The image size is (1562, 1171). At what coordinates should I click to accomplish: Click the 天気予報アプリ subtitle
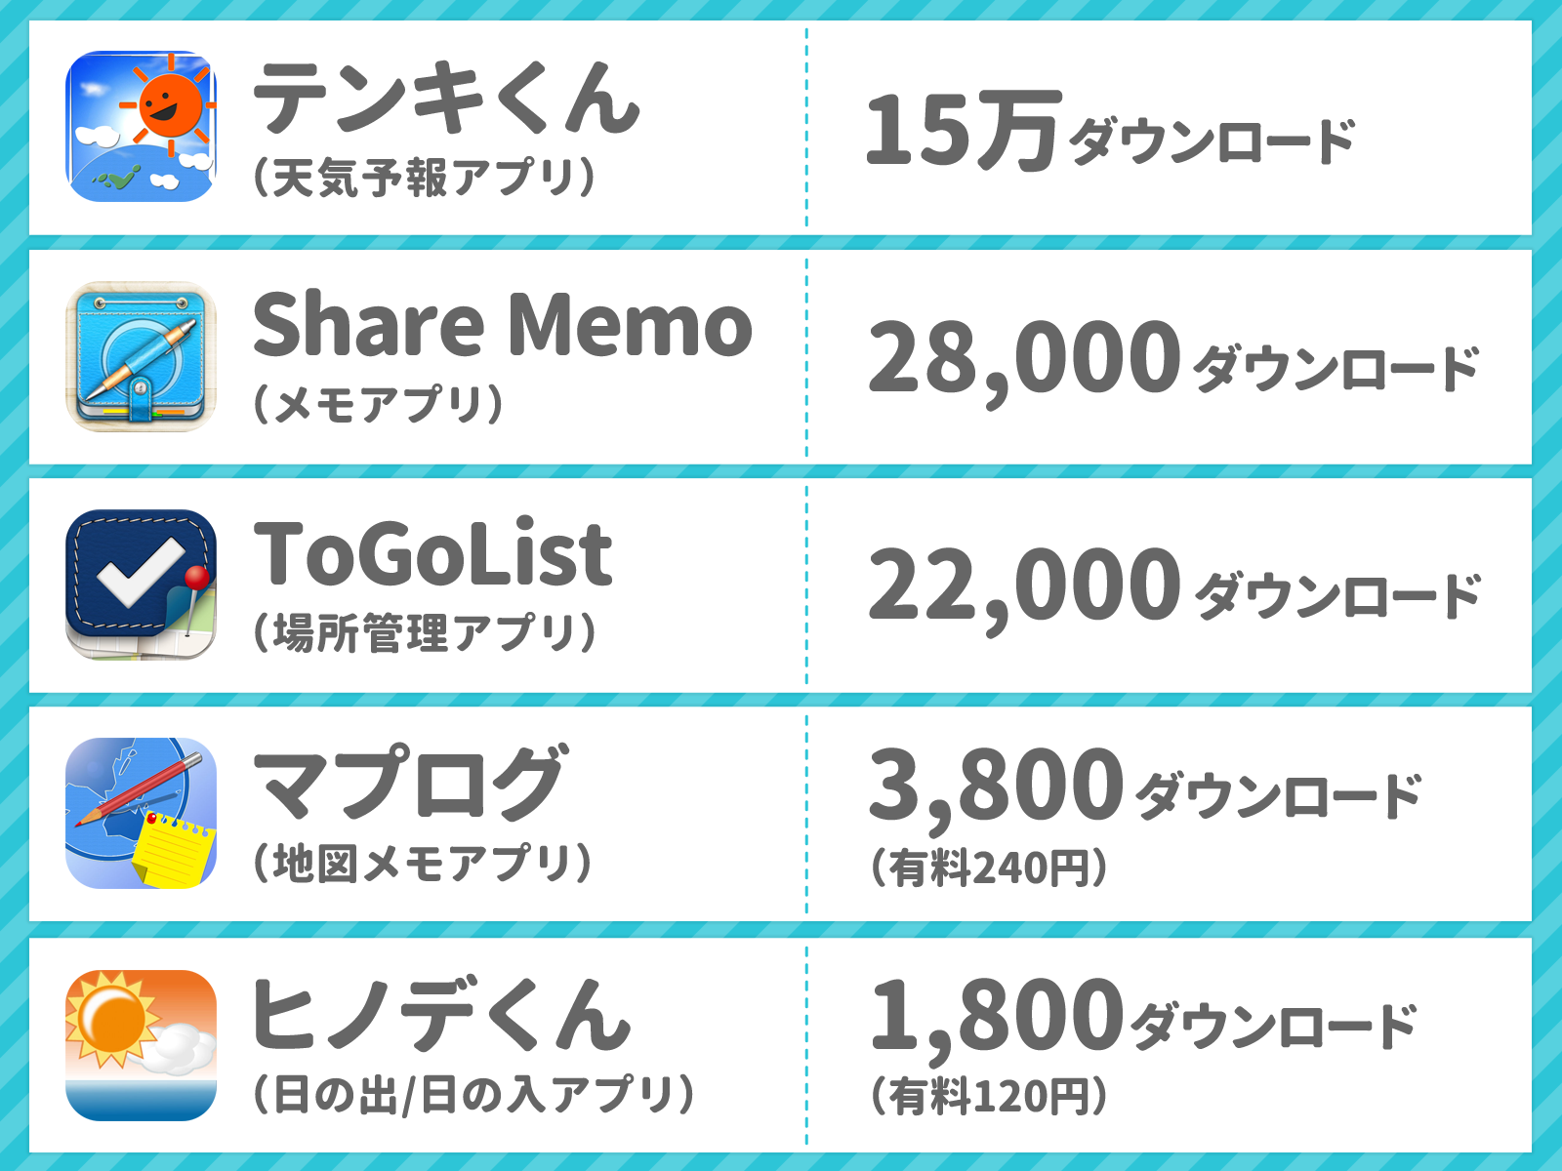pyautogui.click(x=424, y=178)
